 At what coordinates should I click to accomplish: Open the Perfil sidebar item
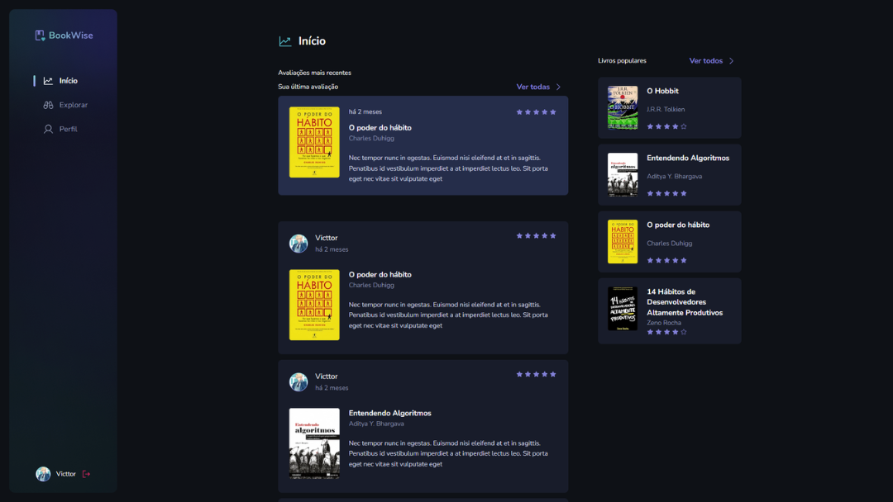pos(60,129)
